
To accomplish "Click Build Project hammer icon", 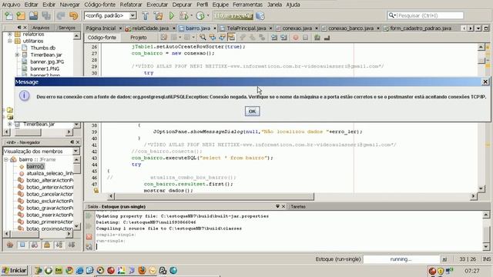I will tap(146, 15).
